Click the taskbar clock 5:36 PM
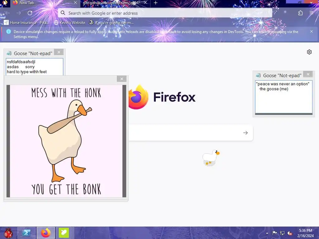Viewport: 319px width, 239px height. pyautogui.click(x=305, y=233)
